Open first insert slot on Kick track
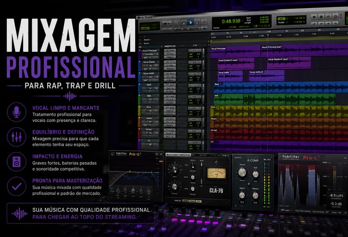 click(170, 108)
